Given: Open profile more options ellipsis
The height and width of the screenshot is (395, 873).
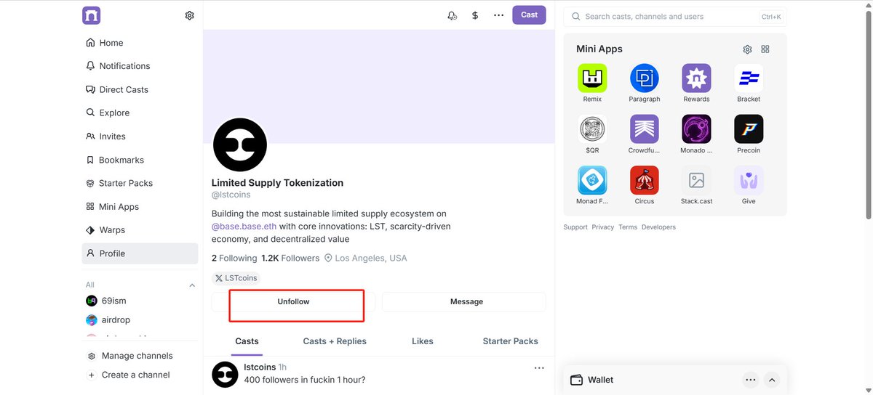Looking at the screenshot, I should (x=498, y=15).
